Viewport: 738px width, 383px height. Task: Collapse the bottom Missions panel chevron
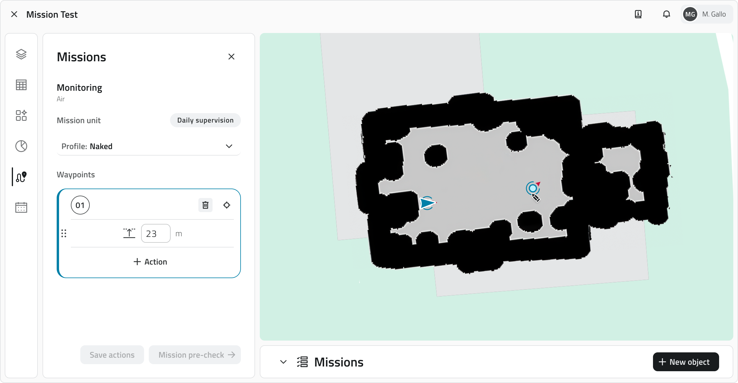click(x=283, y=362)
